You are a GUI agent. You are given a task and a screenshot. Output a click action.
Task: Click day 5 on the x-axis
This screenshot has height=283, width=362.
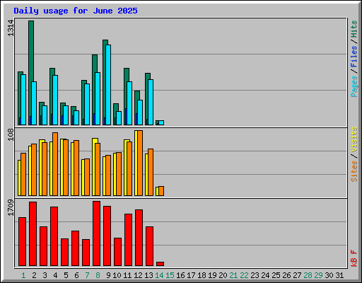[x=66, y=275]
